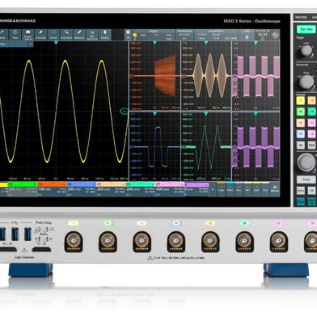Push the large vertical scale knob
Image resolution: width=317 pixels, height=317 pixels.
click(x=306, y=163)
